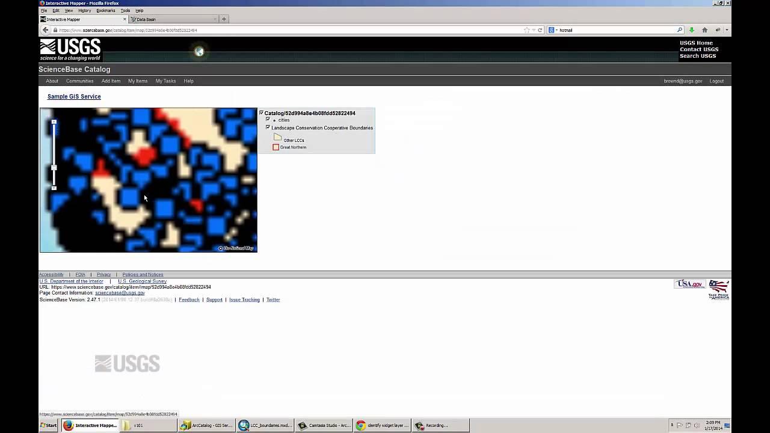Open the Edit menu
The image size is (770, 433).
[56, 11]
